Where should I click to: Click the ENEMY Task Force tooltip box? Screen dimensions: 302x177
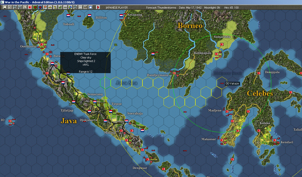click(85, 63)
